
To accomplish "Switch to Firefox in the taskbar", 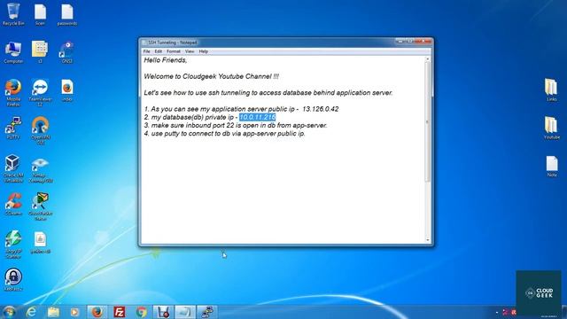I will click(97, 312).
